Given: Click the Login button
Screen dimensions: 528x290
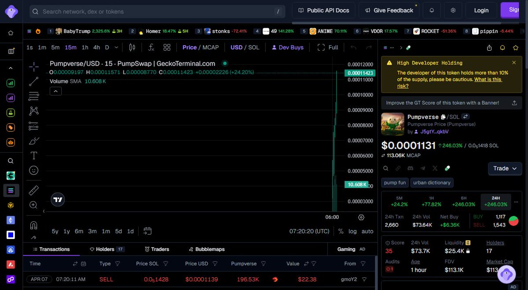Looking at the screenshot, I should pos(481,10).
